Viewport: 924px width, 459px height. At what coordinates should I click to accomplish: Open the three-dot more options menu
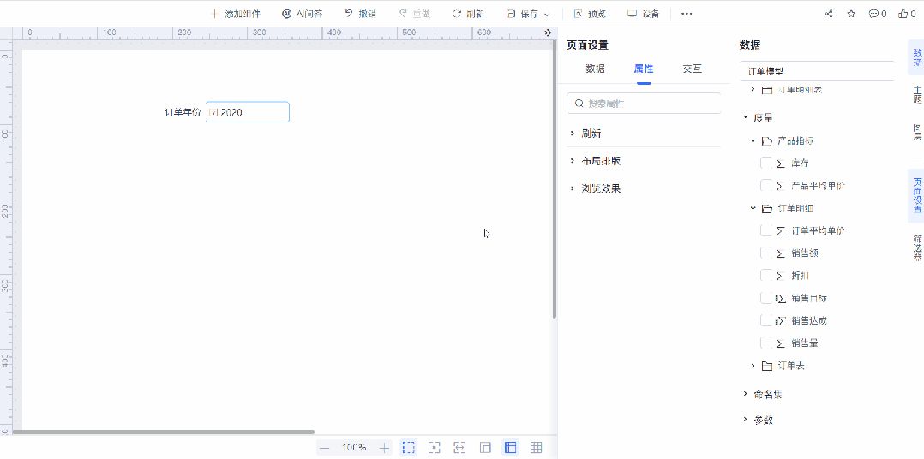(687, 14)
